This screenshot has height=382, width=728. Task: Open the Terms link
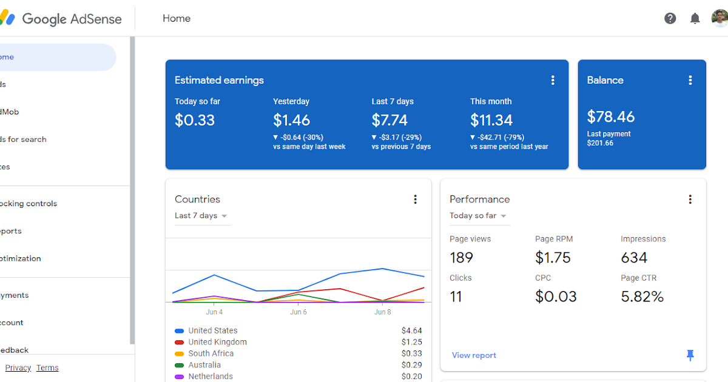[x=47, y=367]
